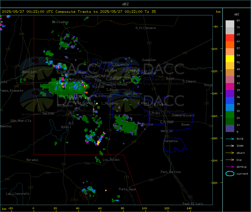The width and height of the screenshot is (251, 212).
Task: Click the Guadales place label
Action: pyautogui.click(x=149, y=60)
